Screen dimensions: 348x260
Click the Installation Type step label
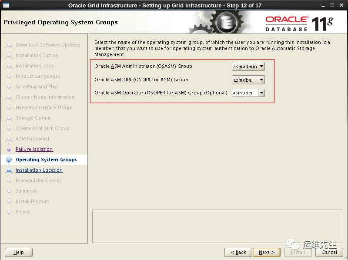point(35,66)
